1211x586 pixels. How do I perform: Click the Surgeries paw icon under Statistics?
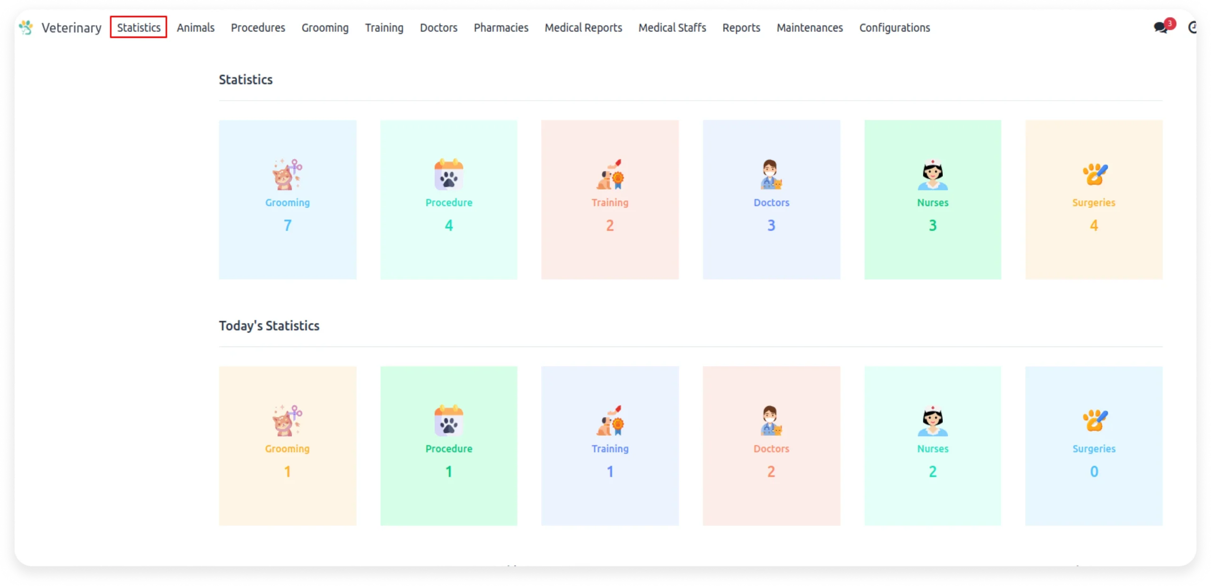click(x=1094, y=174)
